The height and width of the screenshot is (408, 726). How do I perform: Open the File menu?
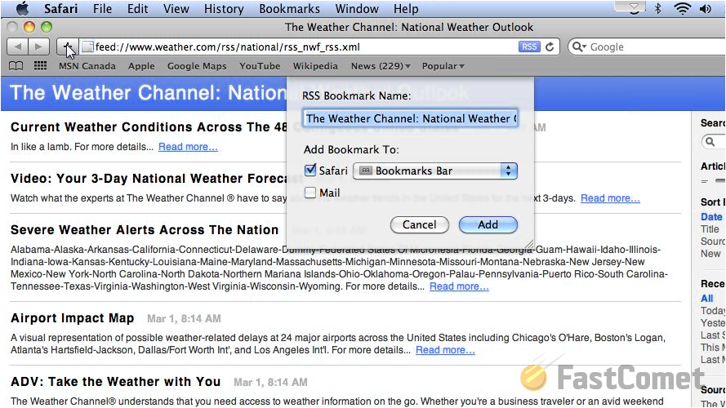pyautogui.click(x=102, y=8)
